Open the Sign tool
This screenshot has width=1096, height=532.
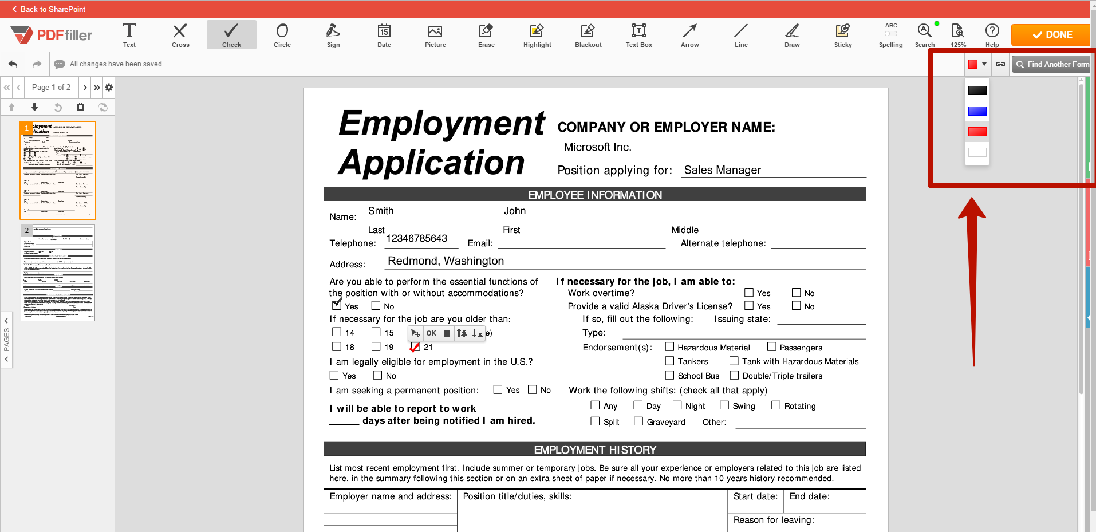[333, 35]
